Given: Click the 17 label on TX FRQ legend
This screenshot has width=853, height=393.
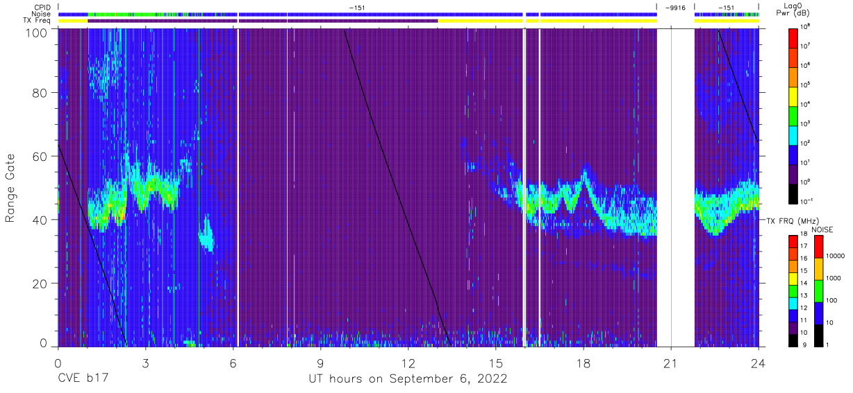Looking at the screenshot, I should point(802,246).
